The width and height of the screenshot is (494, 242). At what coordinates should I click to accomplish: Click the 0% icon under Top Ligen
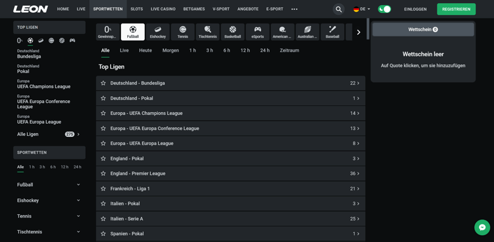20,41
